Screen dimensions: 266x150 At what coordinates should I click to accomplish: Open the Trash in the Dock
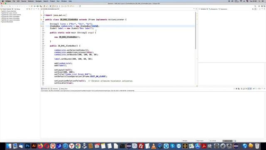tap(257, 146)
